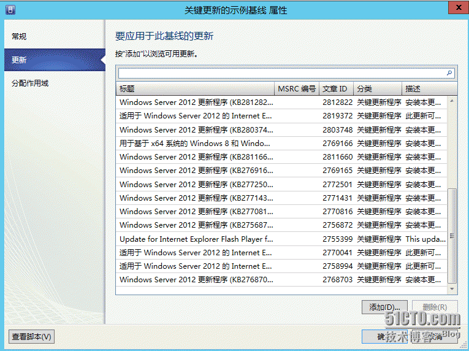Select the Internet Explorer update row 2770041

[x=281, y=252]
